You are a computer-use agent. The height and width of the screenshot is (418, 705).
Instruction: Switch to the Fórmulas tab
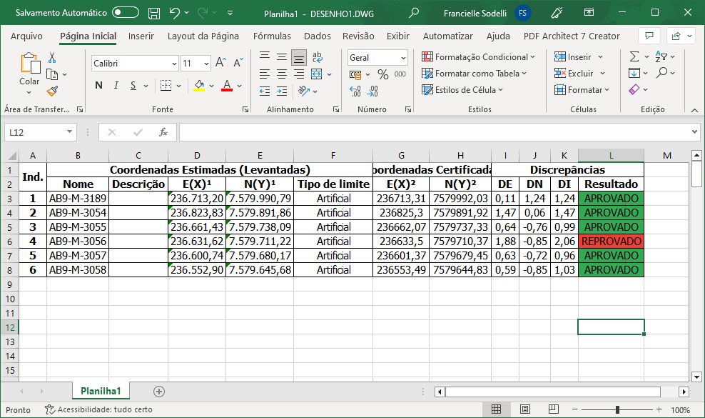click(272, 36)
